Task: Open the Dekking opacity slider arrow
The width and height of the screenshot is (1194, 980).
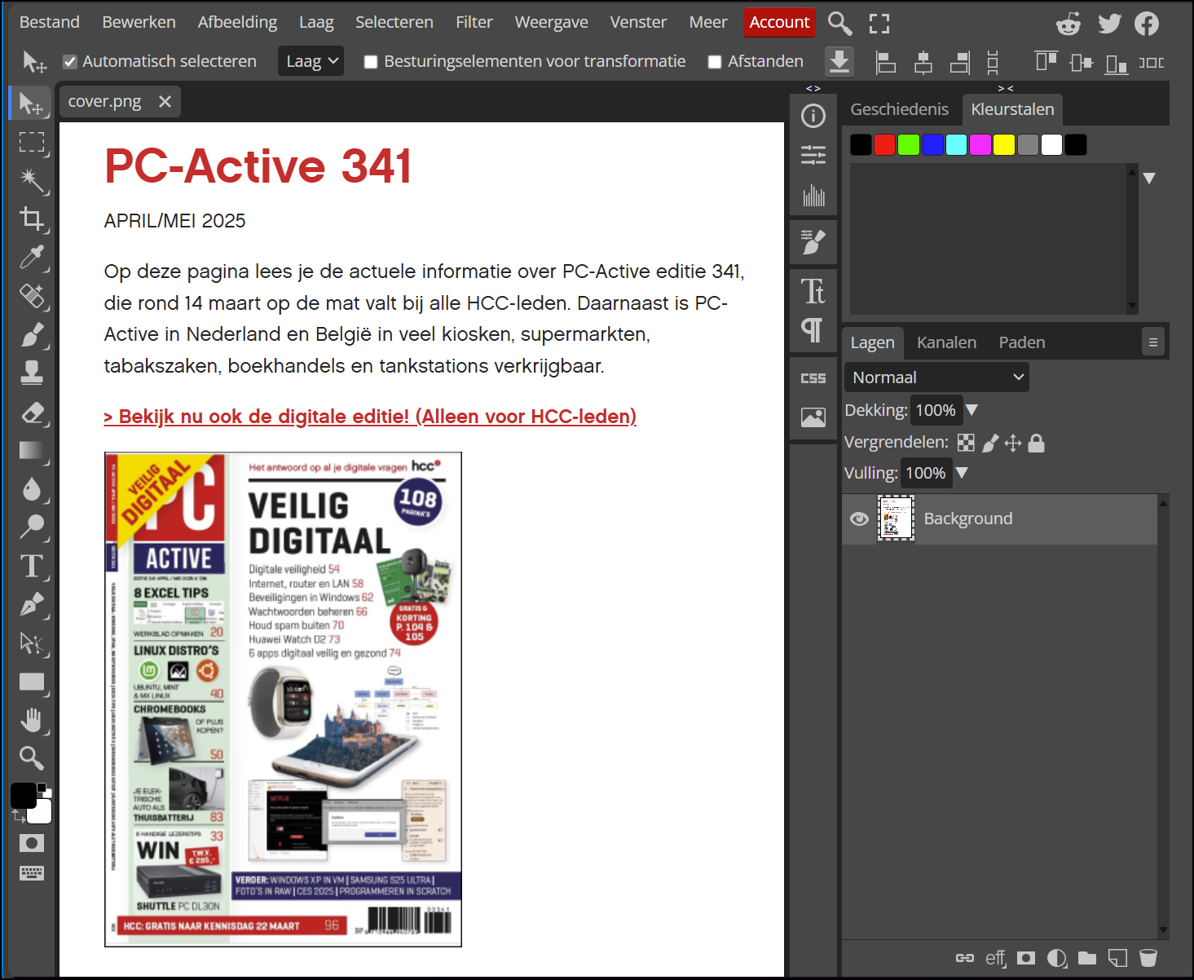Action: (x=972, y=410)
